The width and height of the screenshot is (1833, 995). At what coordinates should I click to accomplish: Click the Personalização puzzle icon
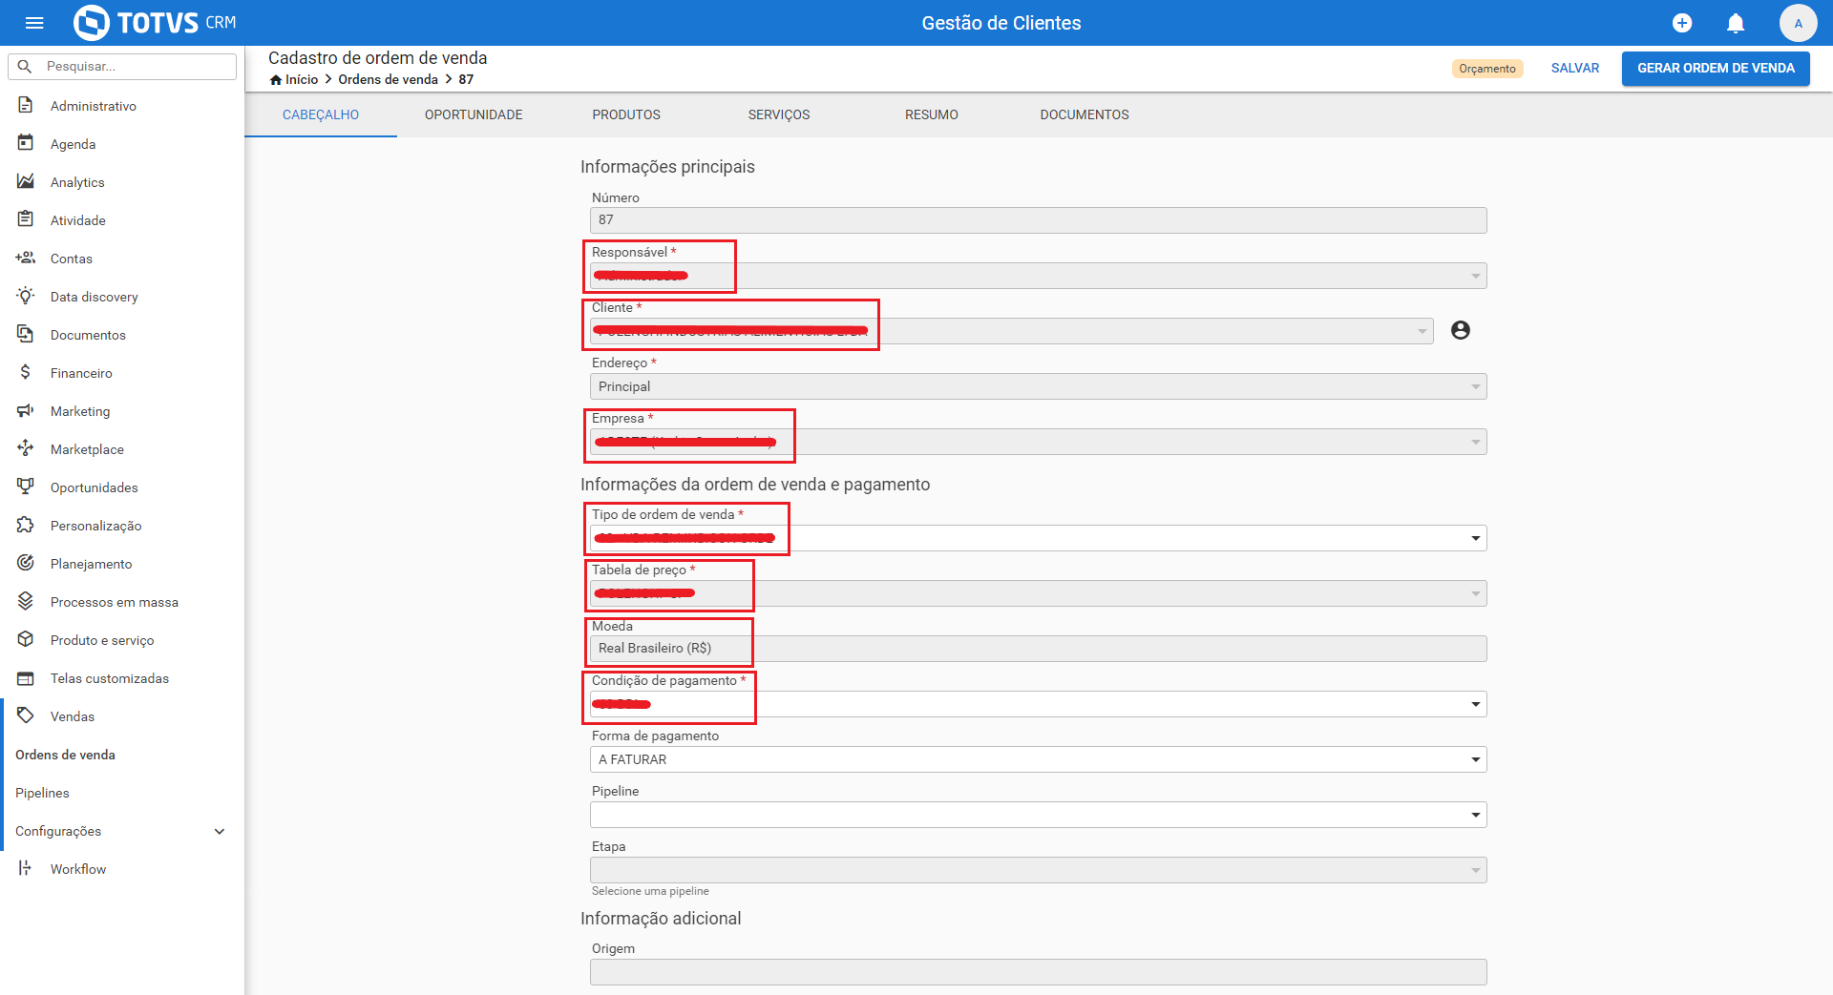(x=26, y=525)
